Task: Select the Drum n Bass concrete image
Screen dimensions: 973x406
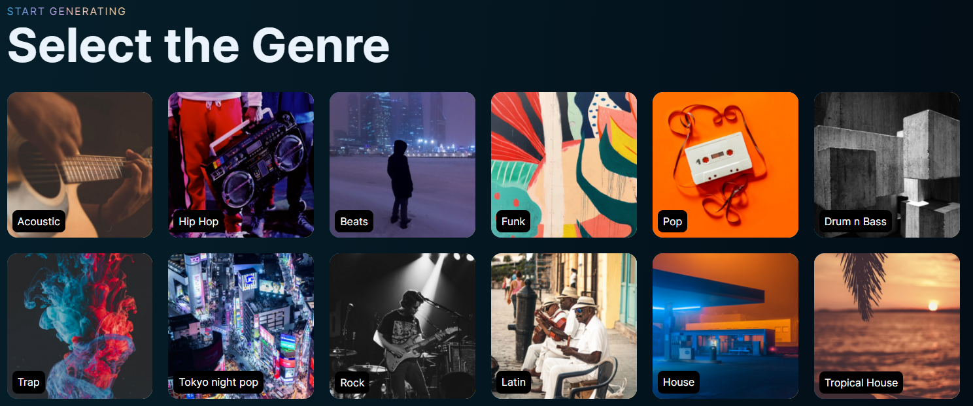Action: point(887,164)
